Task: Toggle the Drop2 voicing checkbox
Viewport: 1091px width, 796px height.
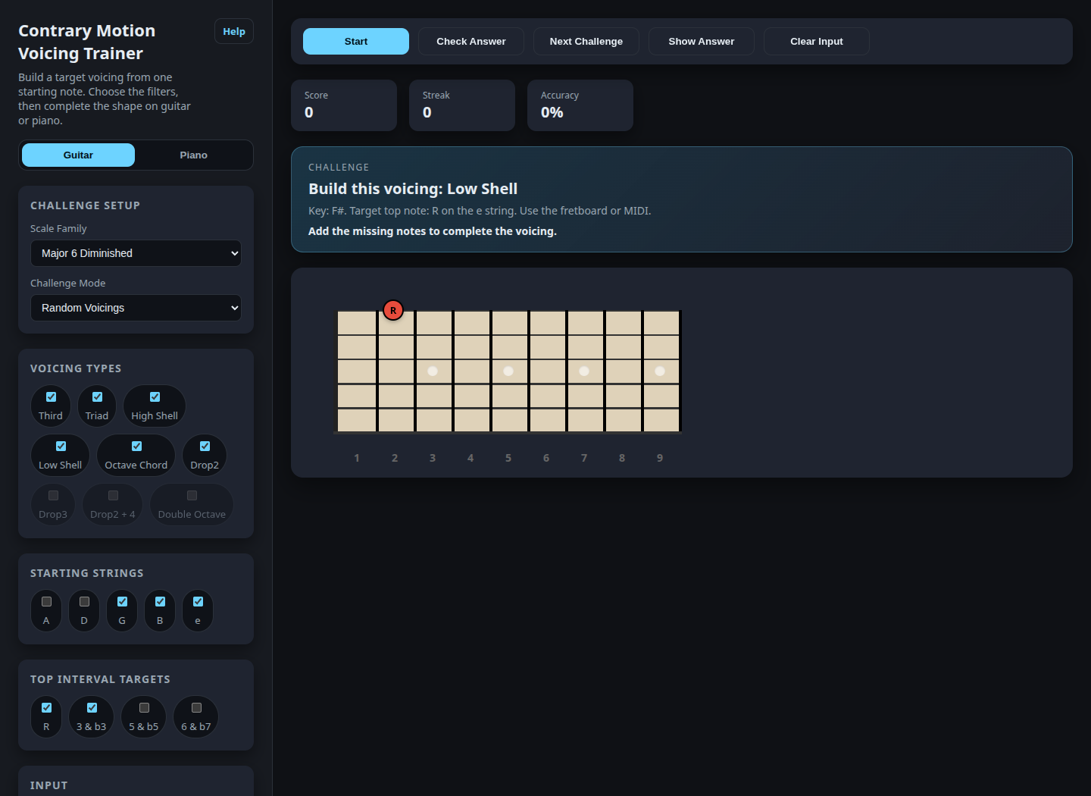Action: click(x=205, y=446)
